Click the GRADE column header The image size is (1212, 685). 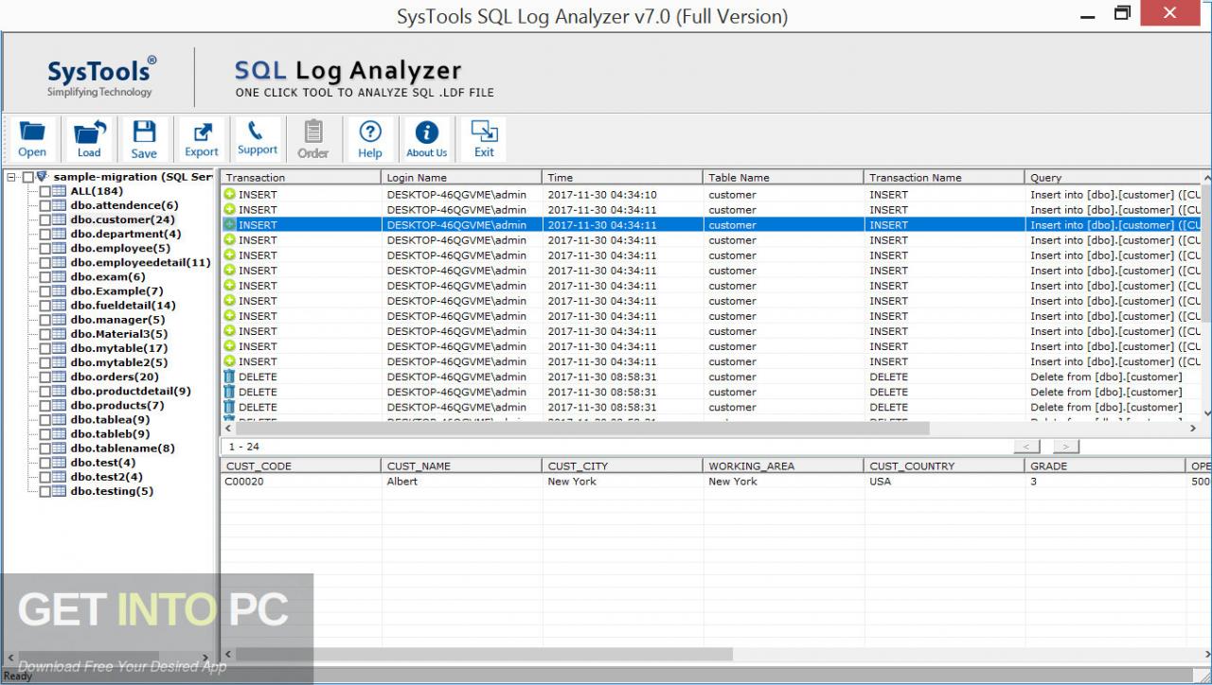[1106, 465]
